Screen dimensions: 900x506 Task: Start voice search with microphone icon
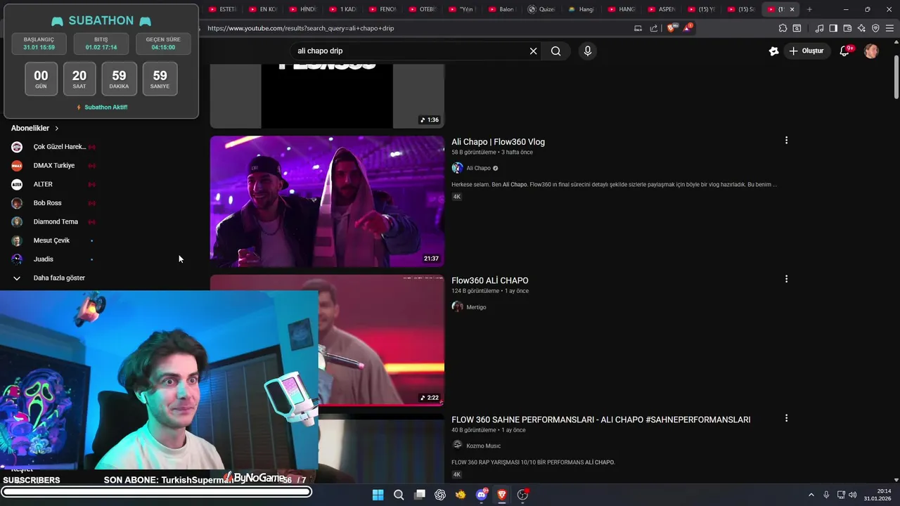click(588, 51)
